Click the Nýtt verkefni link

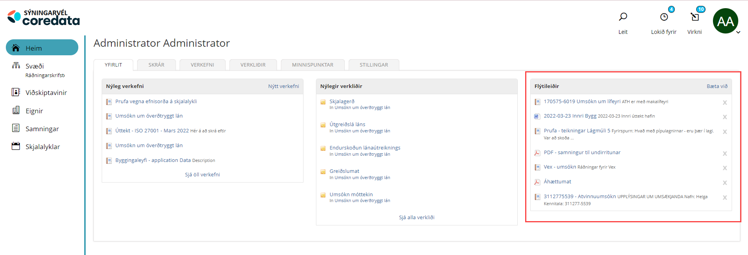pyautogui.click(x=283, y=86)
